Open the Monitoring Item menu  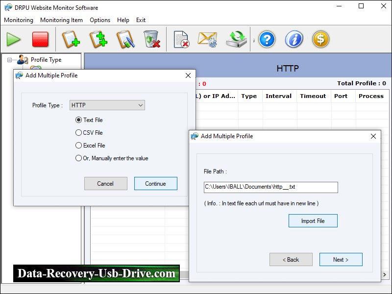(x=61, y=20)
